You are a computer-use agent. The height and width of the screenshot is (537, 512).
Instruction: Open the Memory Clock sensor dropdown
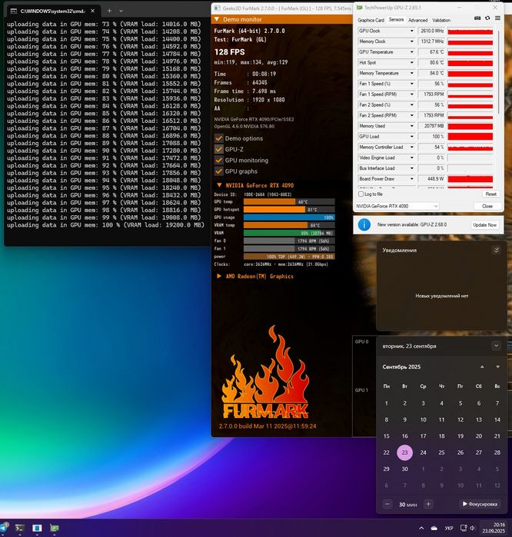411,41
